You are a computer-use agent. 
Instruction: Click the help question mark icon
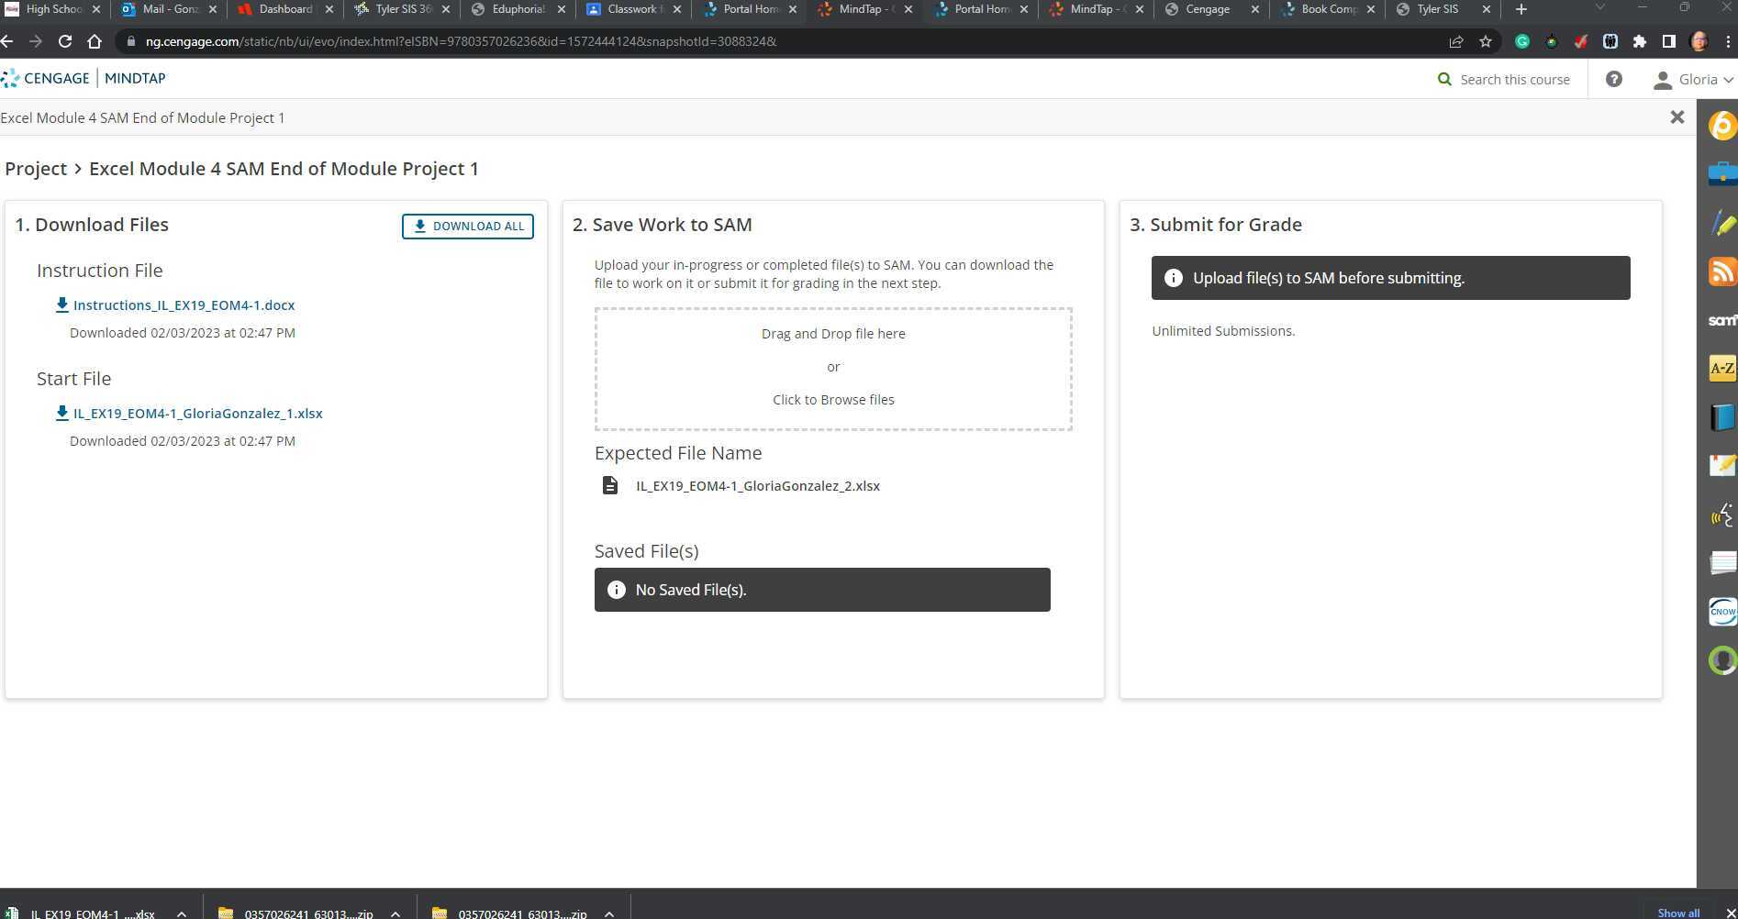click(1613, 80)
